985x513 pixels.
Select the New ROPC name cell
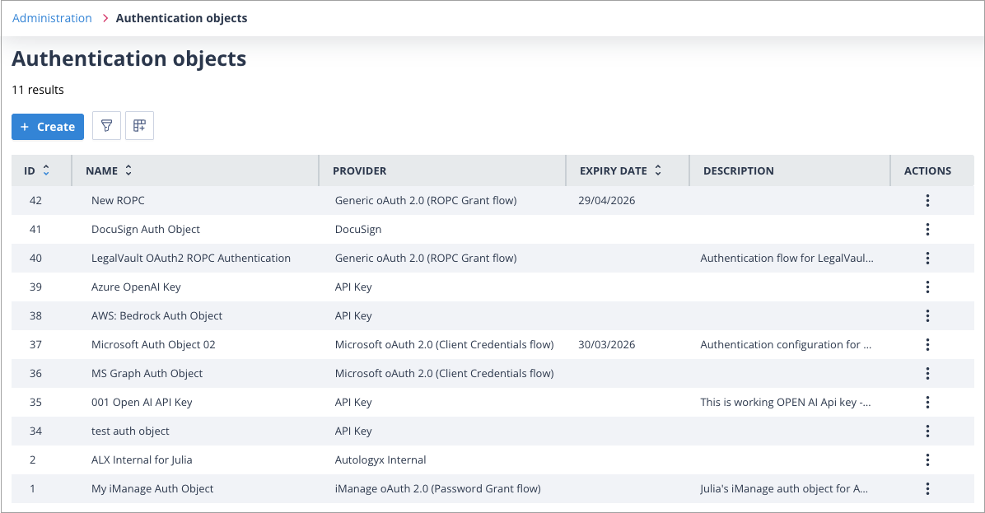coord(118,200)
